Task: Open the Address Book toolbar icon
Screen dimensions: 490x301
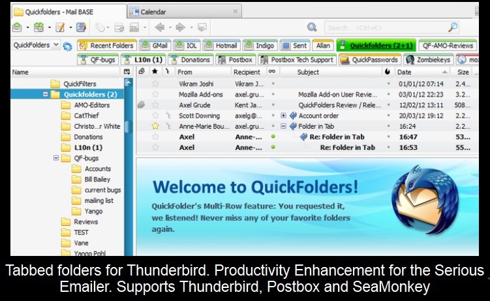Action: (81, 27)
